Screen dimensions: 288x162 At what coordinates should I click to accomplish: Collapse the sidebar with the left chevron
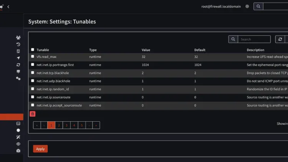(x=8, y=7)
